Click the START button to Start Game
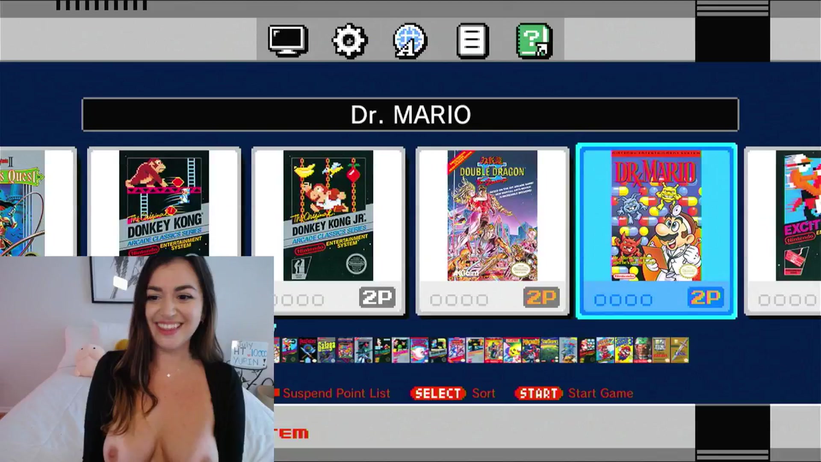This screenshot has width=821, height=462. click(x=539, y=393)
